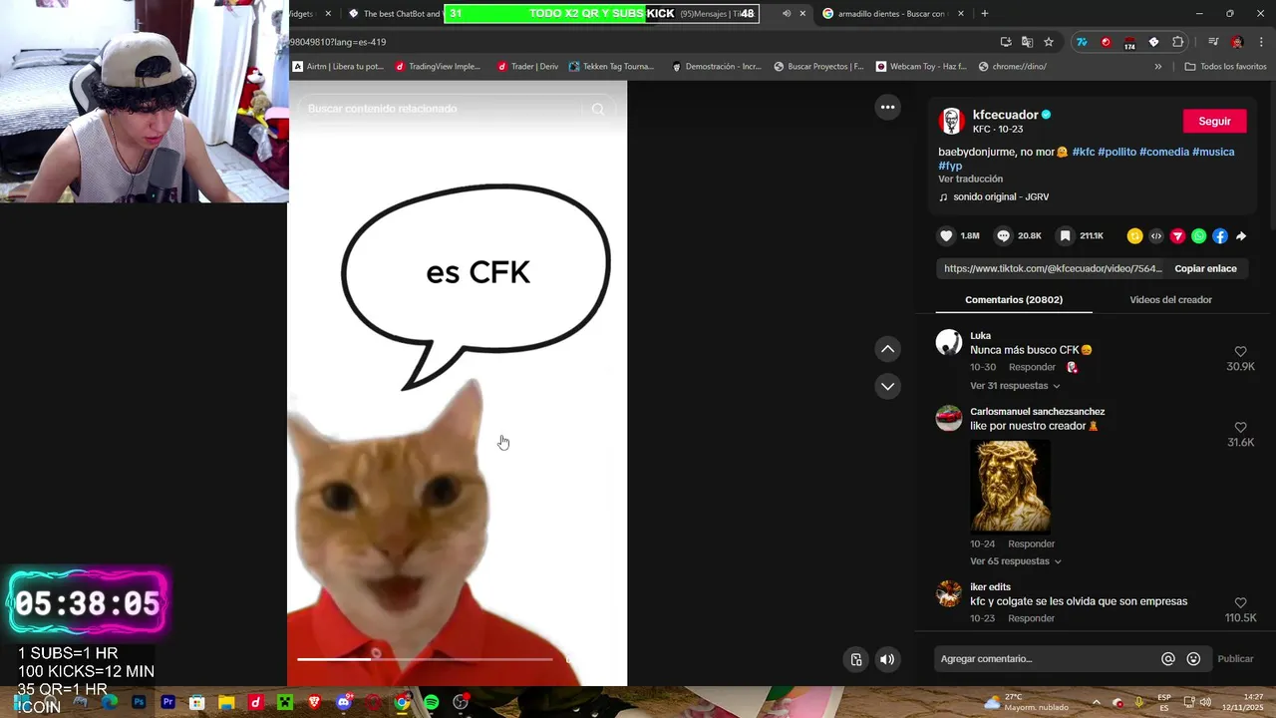Open The best ChatBot browser tab
1276x718 pixels.
pos(394,14)
